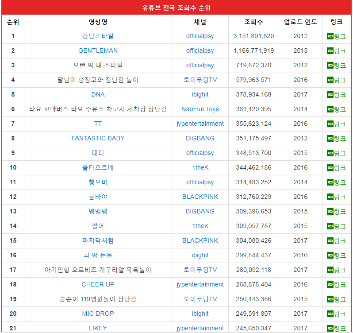Select the title 아기인형 오르비즈 개구리알 목욕놀이
The height and width of the screenshot is (333, 353).
pyautogui.click(x=98, y=270)
